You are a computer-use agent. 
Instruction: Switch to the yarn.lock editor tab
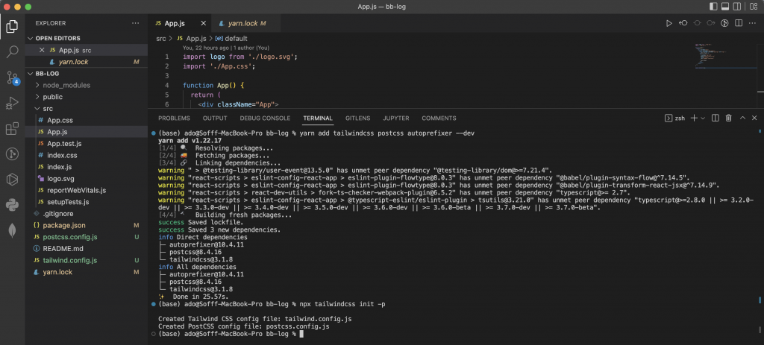246,23
